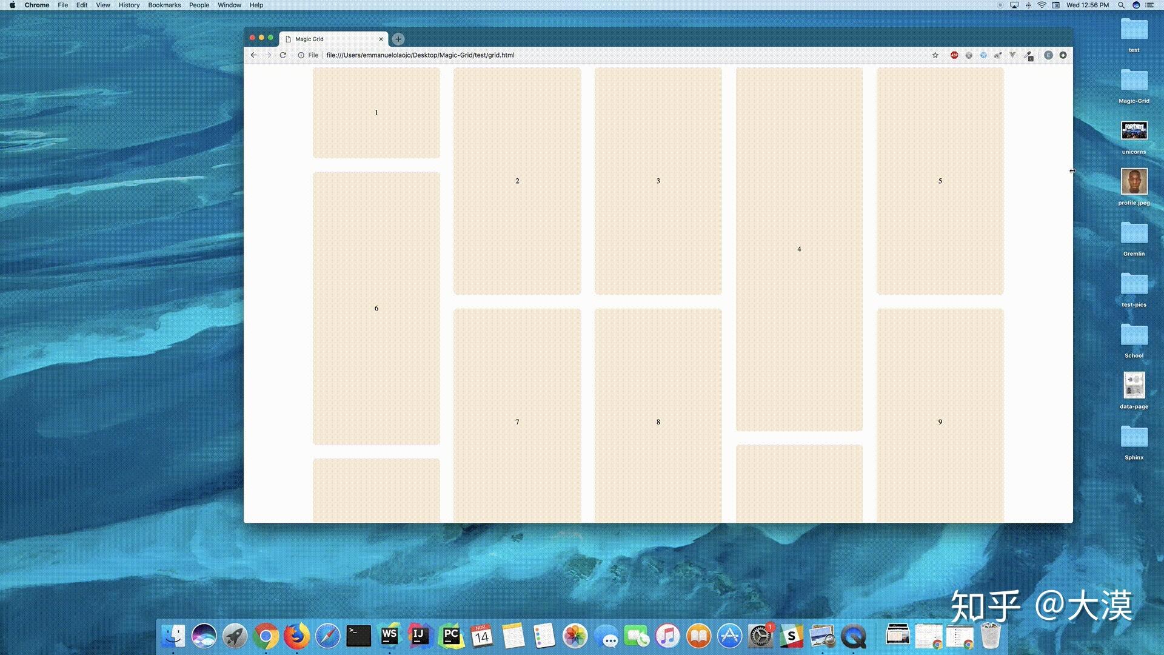This screenshot has width=1164, height=655.
Task: Close the Magic Grid tab
Action: pyautogui.click(x=381, y=39)
